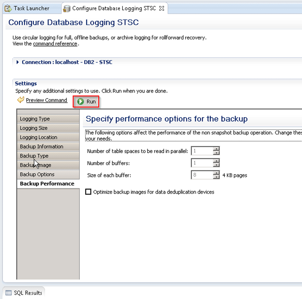Increase the size of each buffer
Image resolution: width=302 pixels, height=299 pixels.
tap(217, 173)
